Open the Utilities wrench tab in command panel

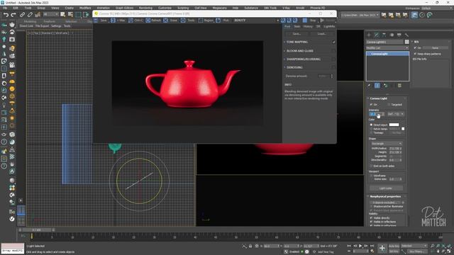406,35
